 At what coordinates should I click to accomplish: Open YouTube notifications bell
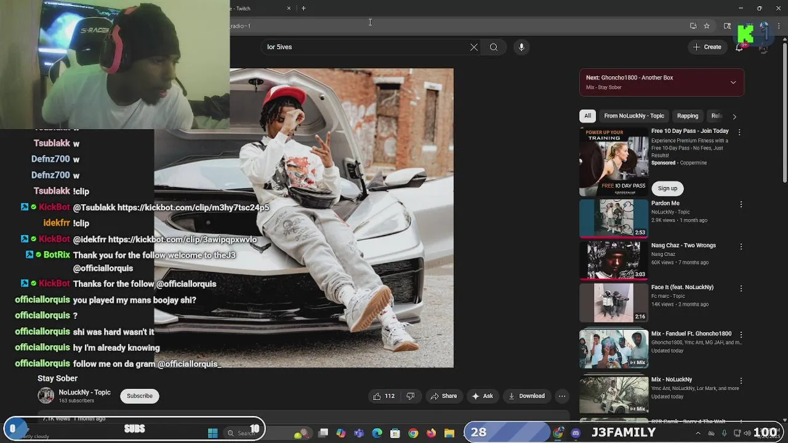click(x=739, y=47)
